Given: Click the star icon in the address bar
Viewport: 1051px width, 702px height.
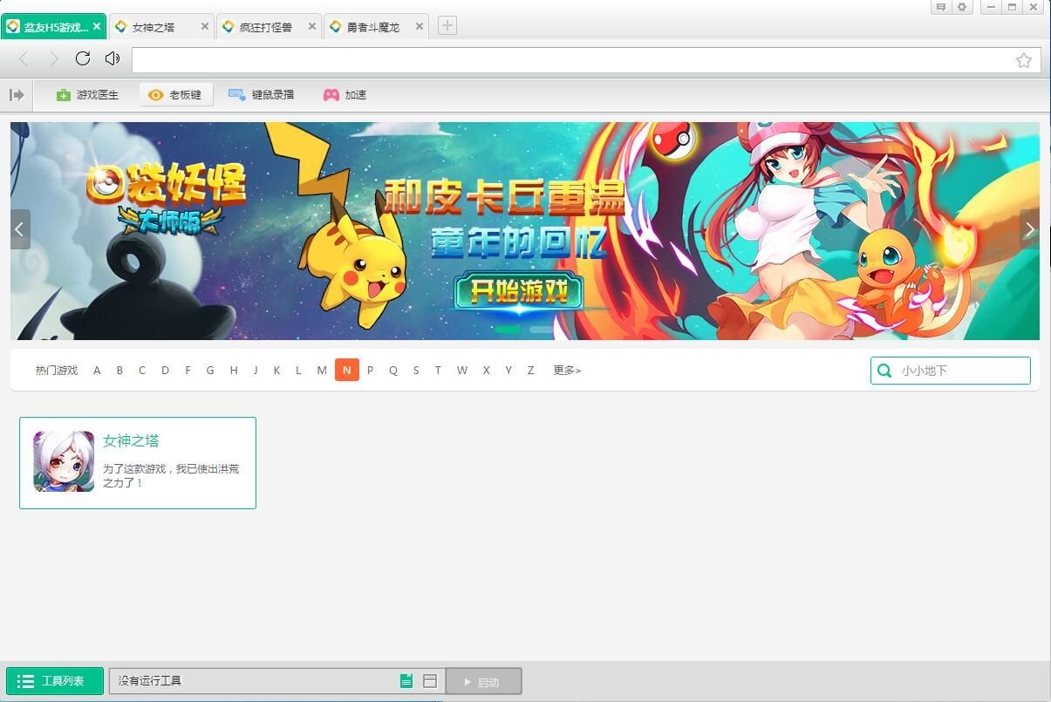Looking at the screenshot, I should click(x=1023, y=59).
